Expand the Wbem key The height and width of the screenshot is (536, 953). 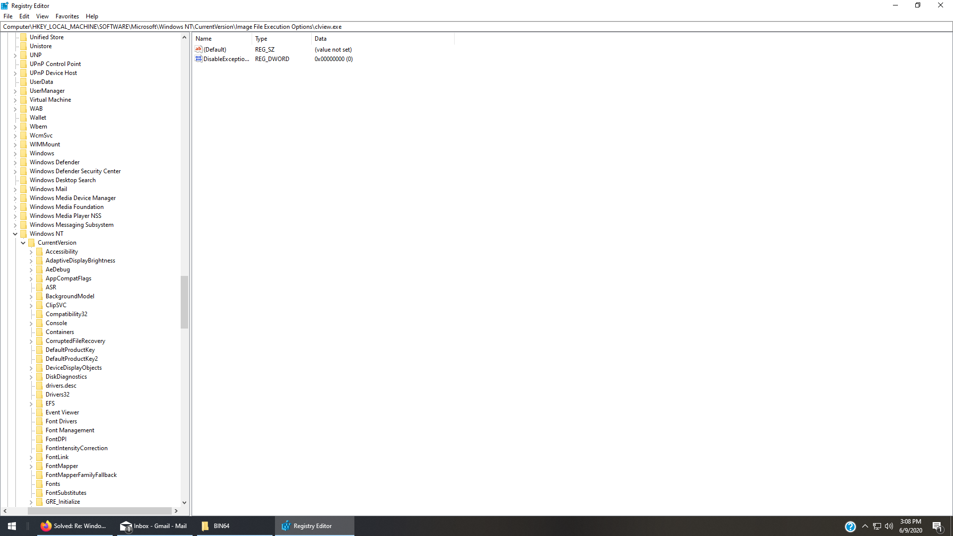click(15, 127)
